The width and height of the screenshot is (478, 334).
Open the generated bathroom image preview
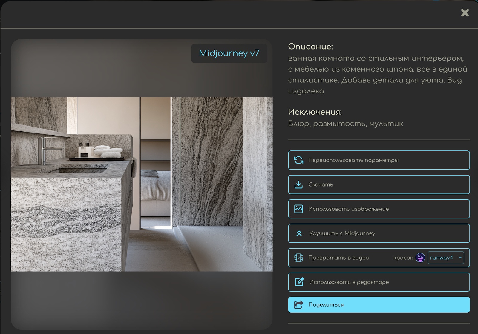(x=142, y=184)
